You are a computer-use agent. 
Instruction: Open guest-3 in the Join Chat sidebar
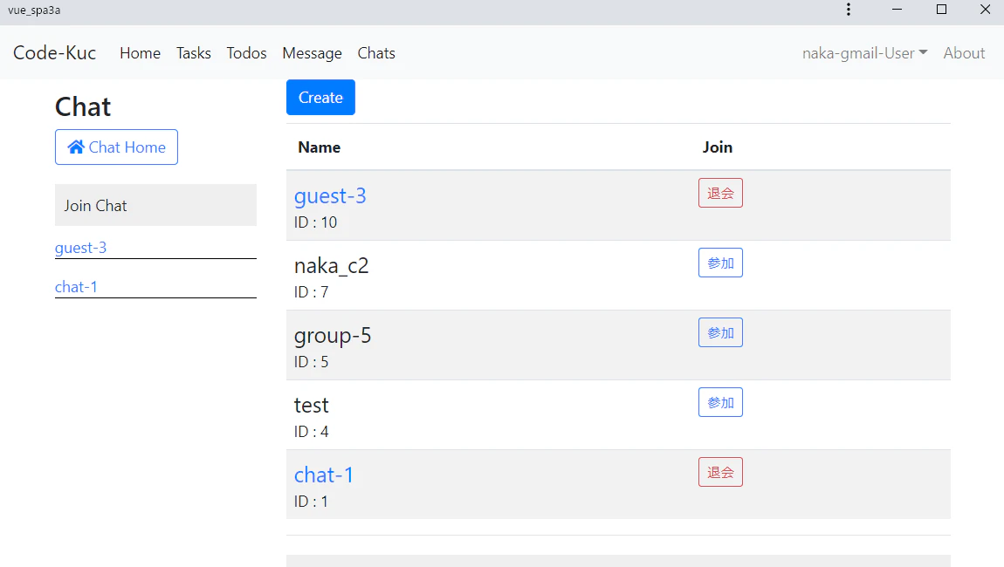pos(80,248)
